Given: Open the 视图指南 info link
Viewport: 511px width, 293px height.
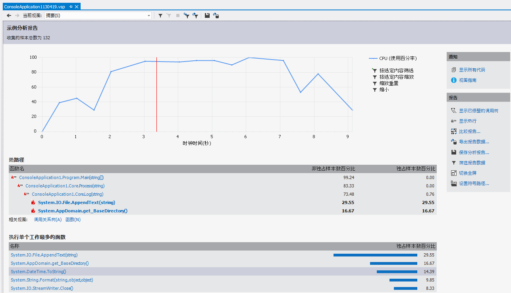Looking at the screenshot, I should (x=467, y=80).
